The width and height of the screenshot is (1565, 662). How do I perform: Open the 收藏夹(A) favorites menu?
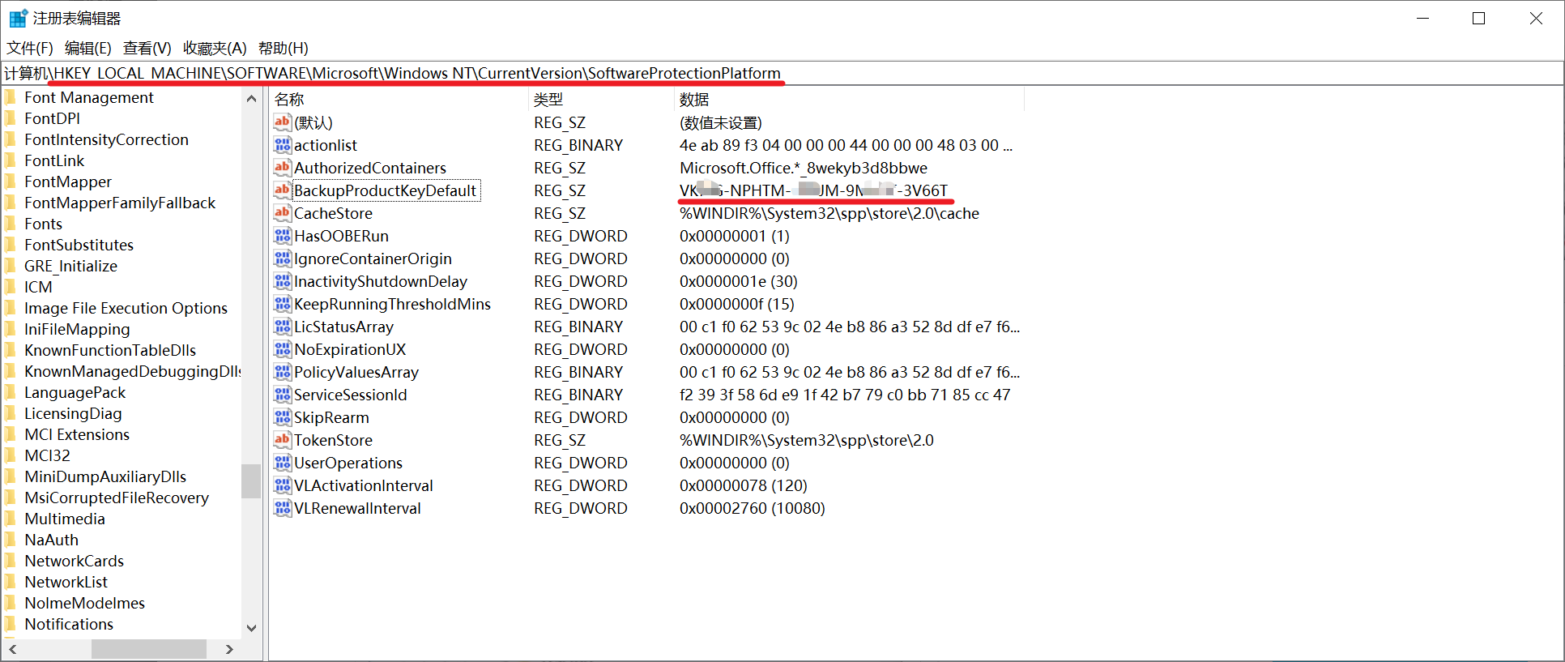click(x=215, y=49)
